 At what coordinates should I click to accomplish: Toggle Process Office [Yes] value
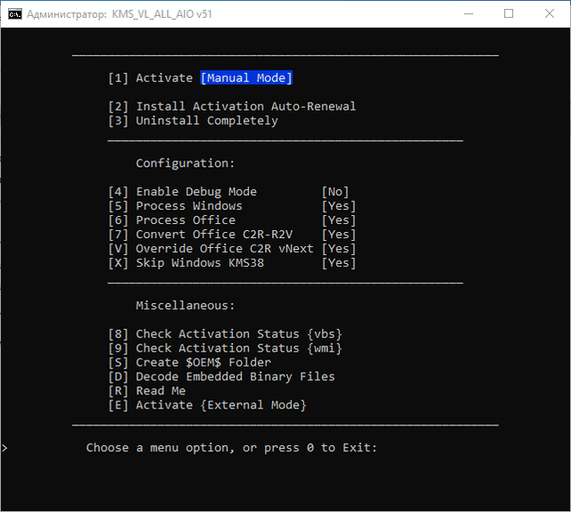(x=338, y=220)
